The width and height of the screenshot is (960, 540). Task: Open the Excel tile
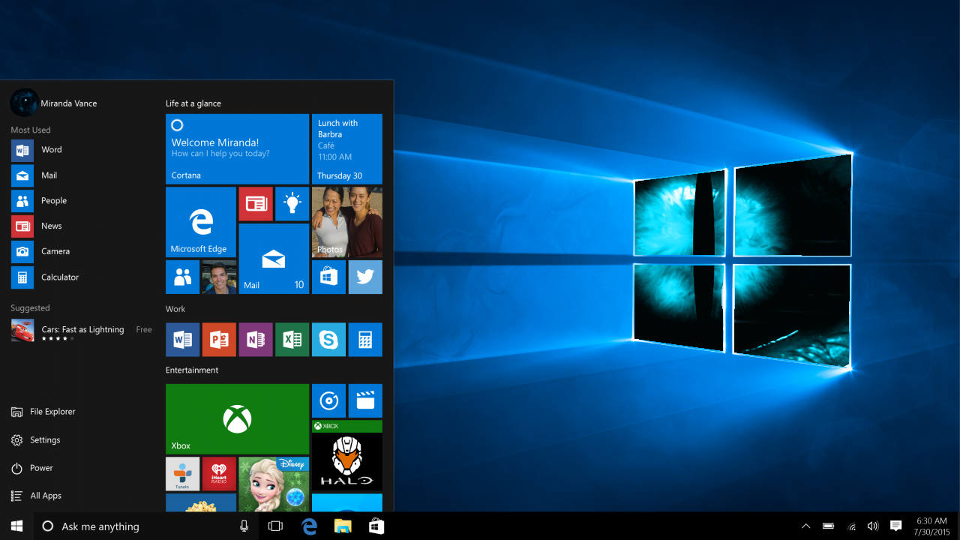click(292, 339)
